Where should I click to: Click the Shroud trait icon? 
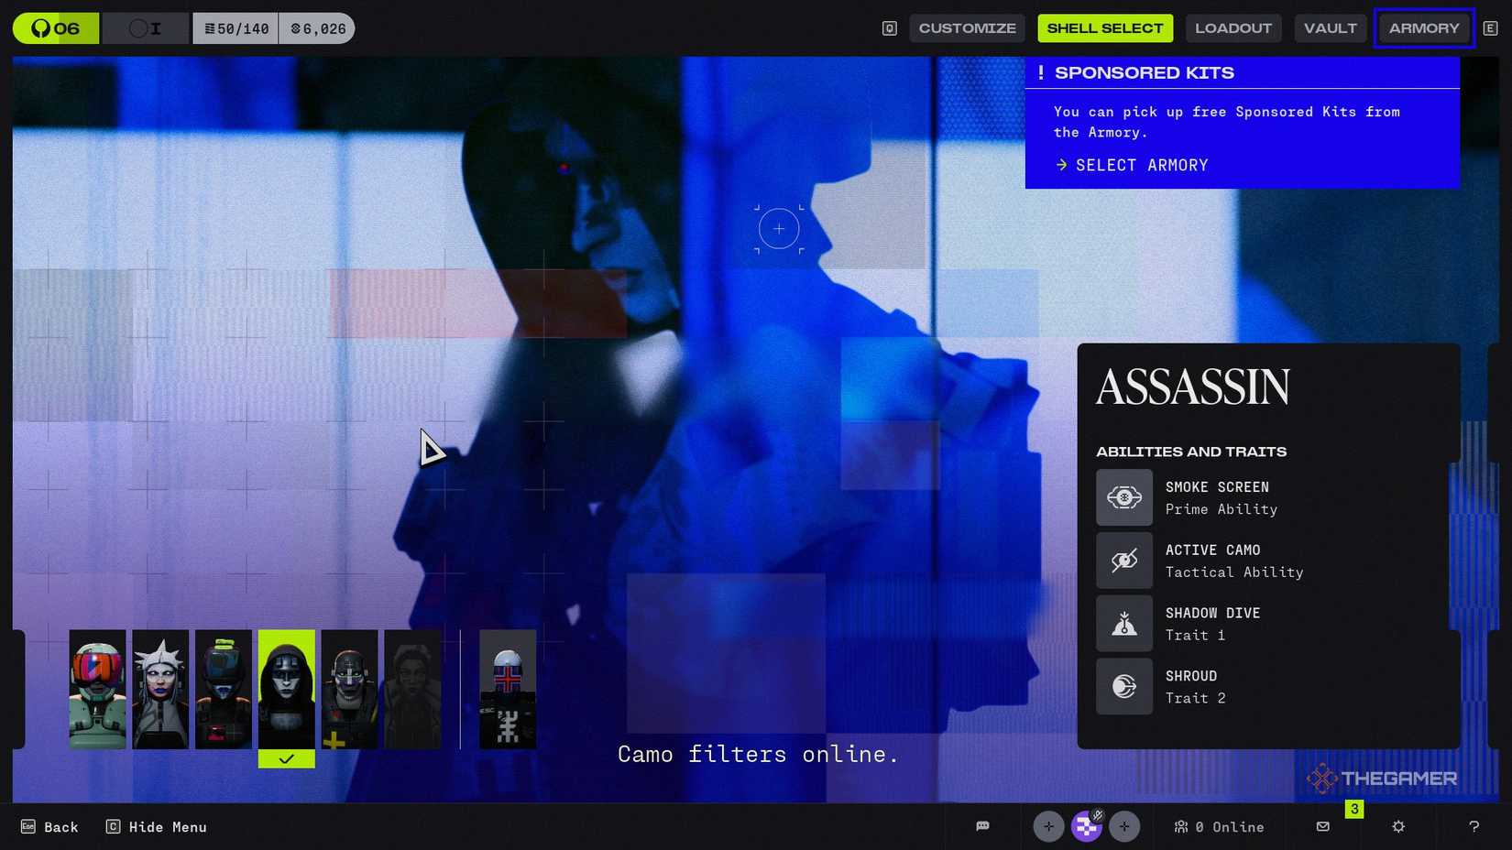[1124, 686]
